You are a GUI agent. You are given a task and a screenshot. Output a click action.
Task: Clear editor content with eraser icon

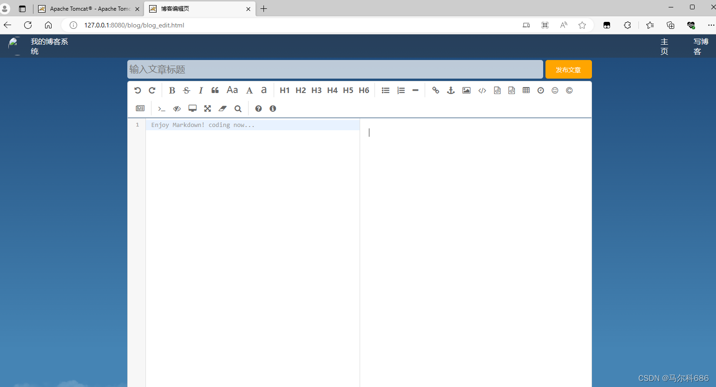223,108
